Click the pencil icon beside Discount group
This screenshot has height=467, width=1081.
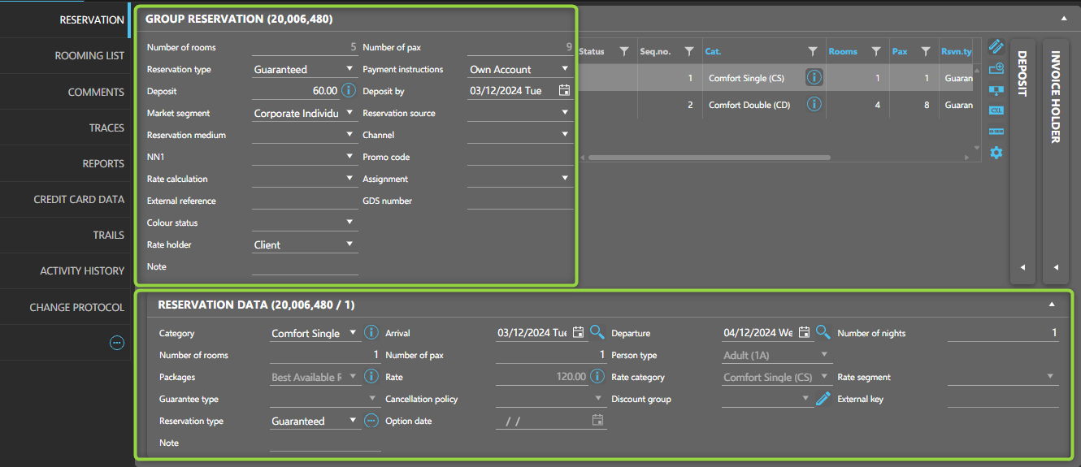(x=823, y=399)
